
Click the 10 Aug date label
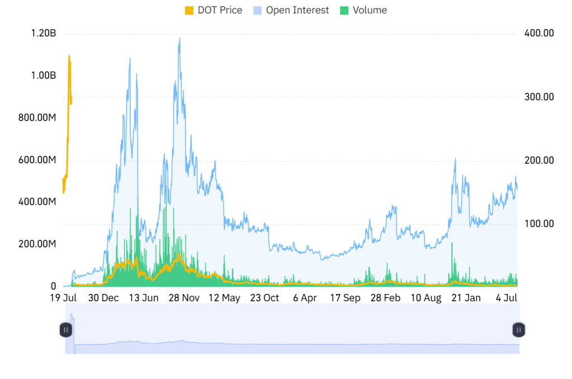tap(426, 298)
